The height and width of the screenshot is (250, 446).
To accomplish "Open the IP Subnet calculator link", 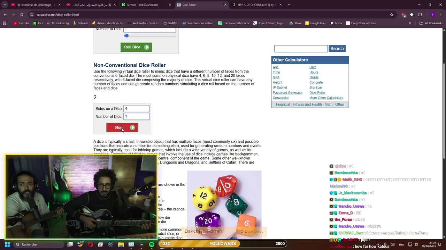I will click(x=280, y=87).
